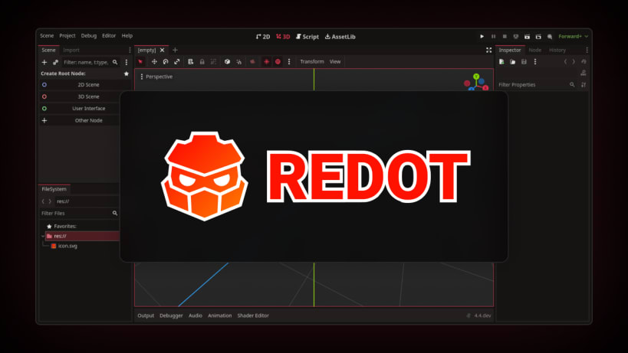Screen dimensions: 628x353
Task: Open the Help menu
Action: pos(127,35)
